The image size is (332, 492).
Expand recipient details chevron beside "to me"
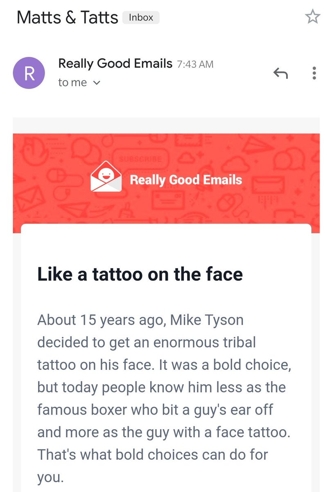click(x=97, y=83)
